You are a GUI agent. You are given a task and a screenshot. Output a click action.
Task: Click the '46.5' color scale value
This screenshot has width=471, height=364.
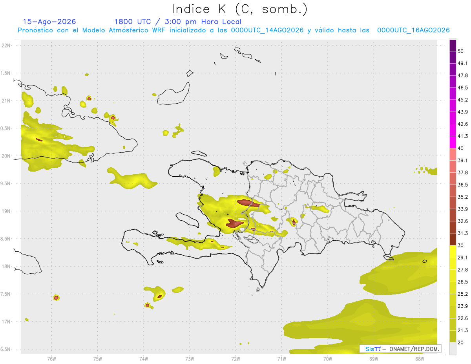tap(462, 88)
